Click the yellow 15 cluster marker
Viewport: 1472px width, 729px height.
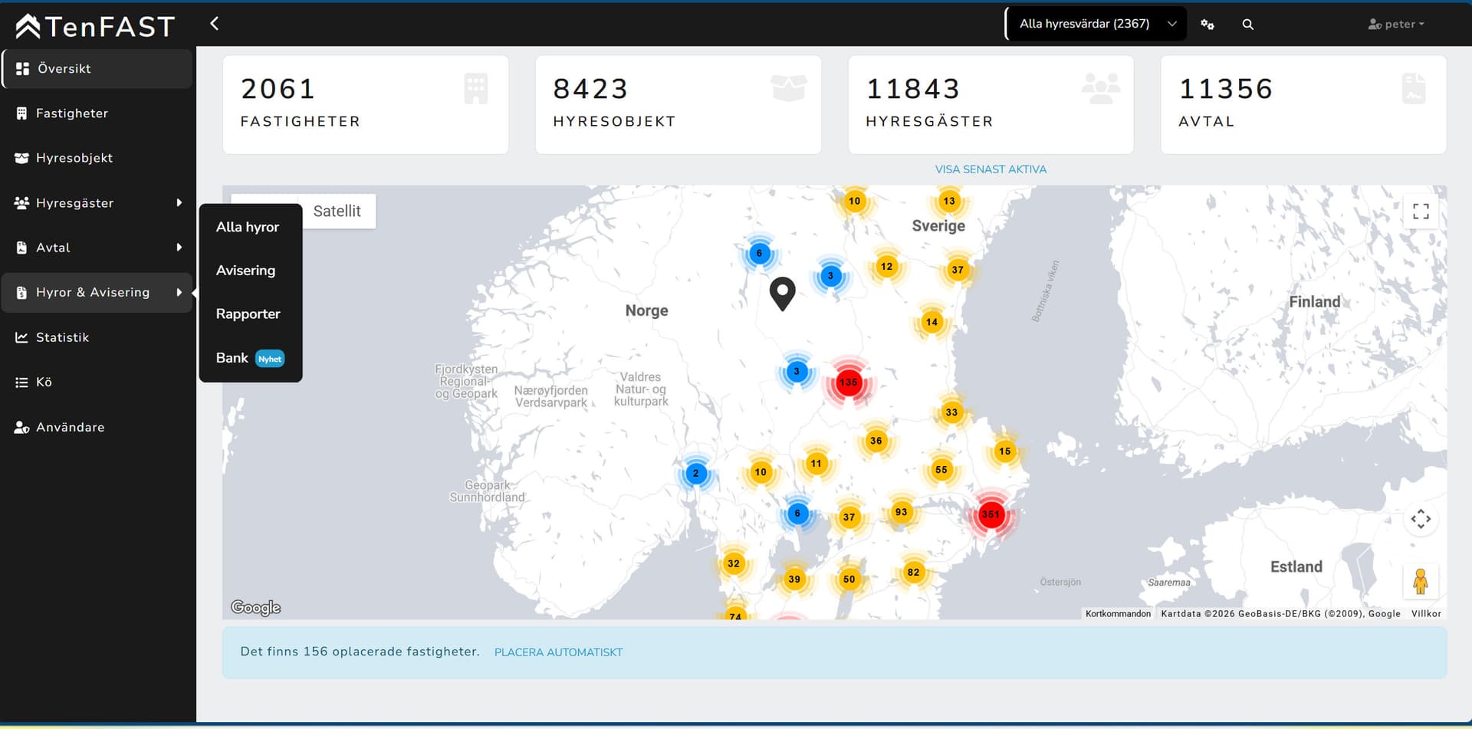click(1004, 452)
